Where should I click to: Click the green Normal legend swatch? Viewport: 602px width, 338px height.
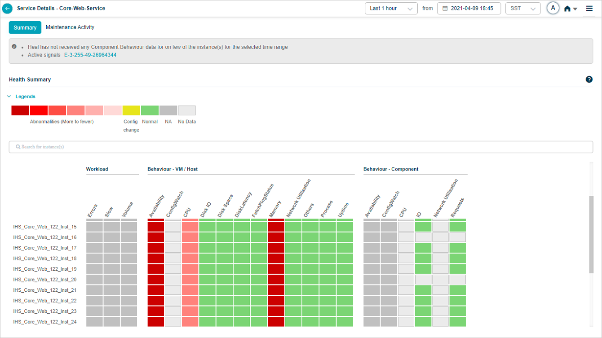150,110
